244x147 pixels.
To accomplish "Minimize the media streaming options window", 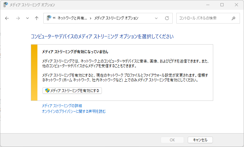I will click(x=208, y=5).
